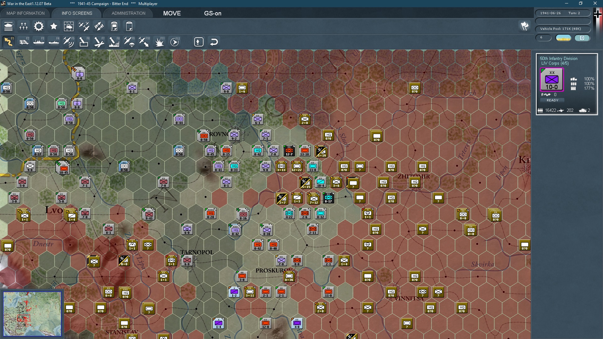Select the 0-44 unit near Rovno
603x339 pixels.
(x=179, y=119)
